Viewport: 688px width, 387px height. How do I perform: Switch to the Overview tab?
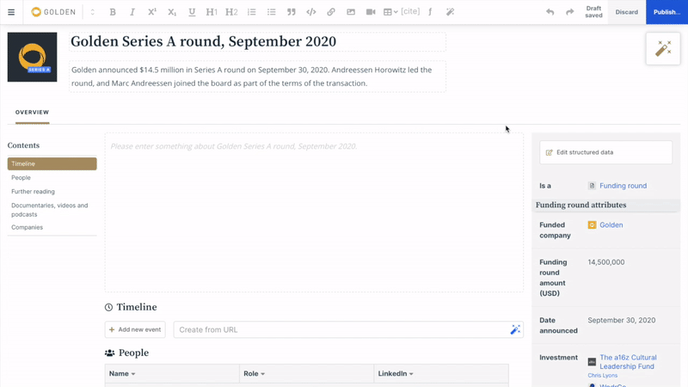tap(32, 113)
